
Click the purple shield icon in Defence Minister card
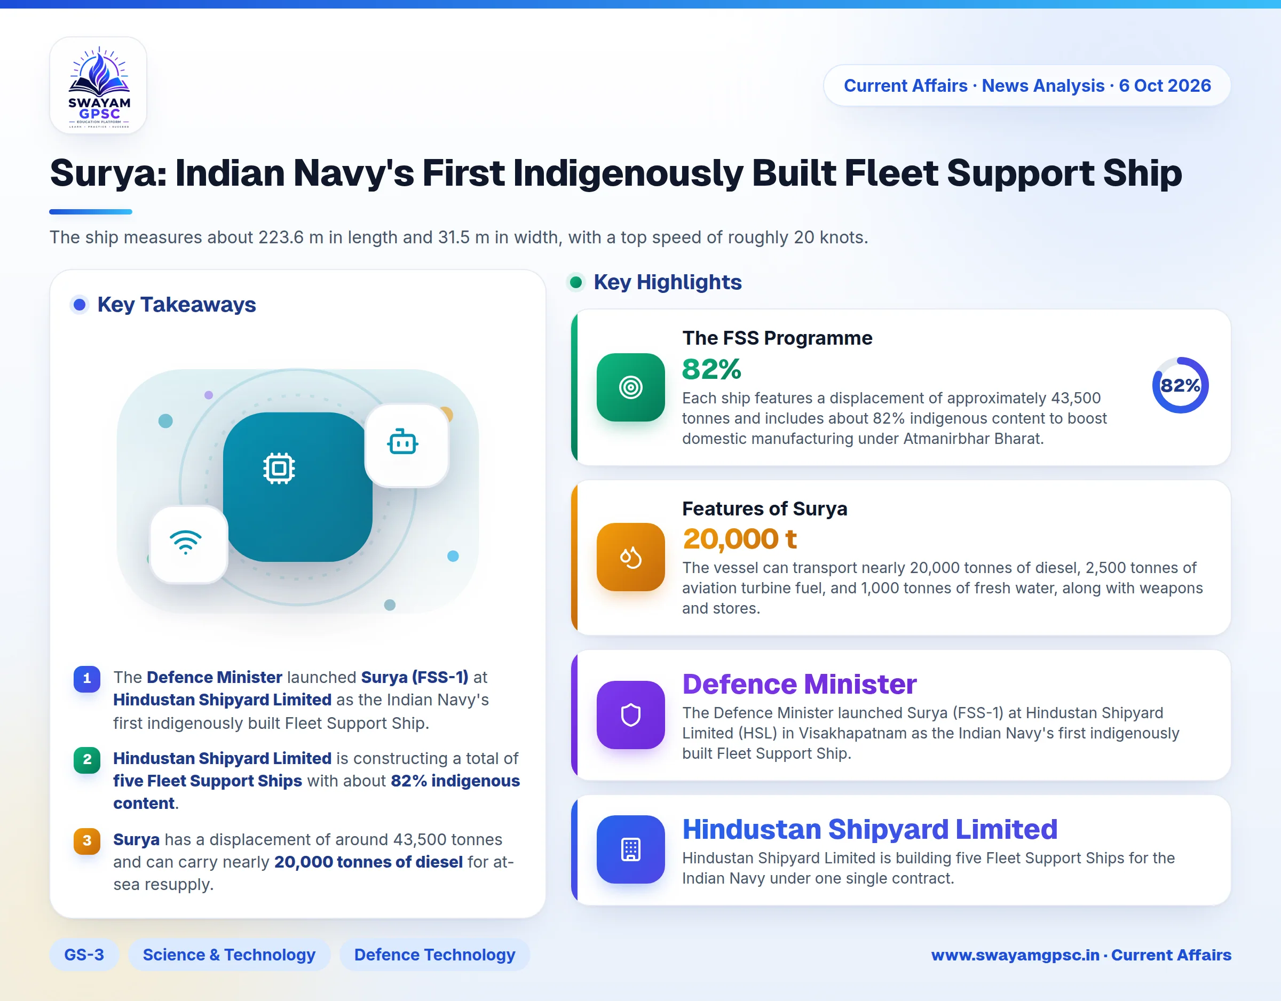630,715
